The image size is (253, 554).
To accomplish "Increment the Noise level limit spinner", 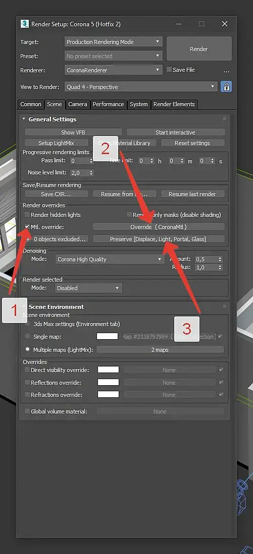I will tap(91, 171).
